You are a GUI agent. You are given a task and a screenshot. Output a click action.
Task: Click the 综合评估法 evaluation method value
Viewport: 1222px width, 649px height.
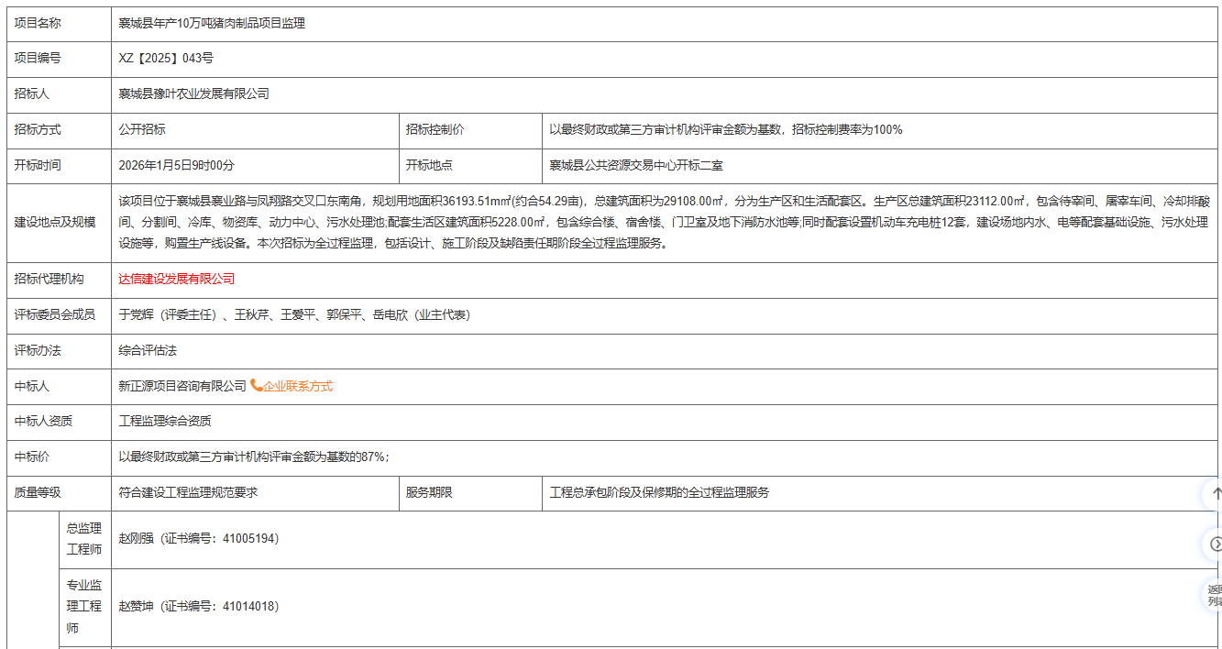tap(148, 350)
